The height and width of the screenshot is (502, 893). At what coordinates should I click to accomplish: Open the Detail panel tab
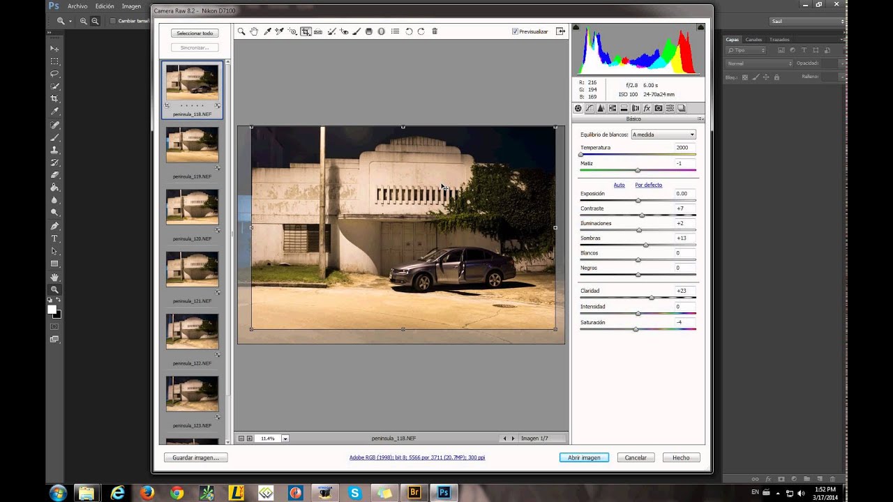tap(601, 108)
